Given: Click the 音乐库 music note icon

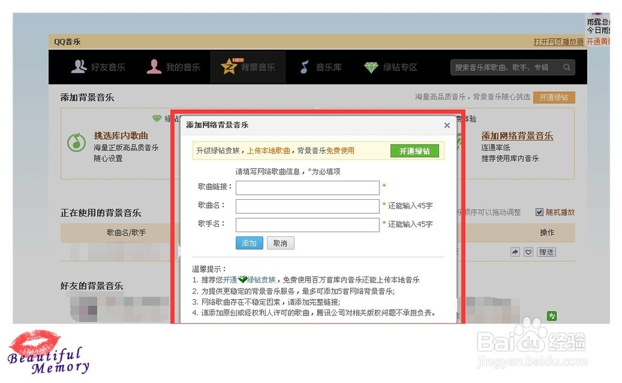Looking at the screenshot, I should (304, 67).
